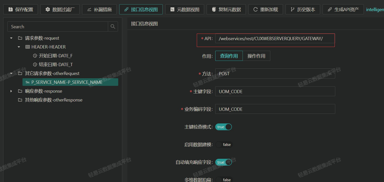The height and width of the screenshot is (182, 384).
Task: Select 开始日期-DATE_F tree item
Action: (56, 56)
